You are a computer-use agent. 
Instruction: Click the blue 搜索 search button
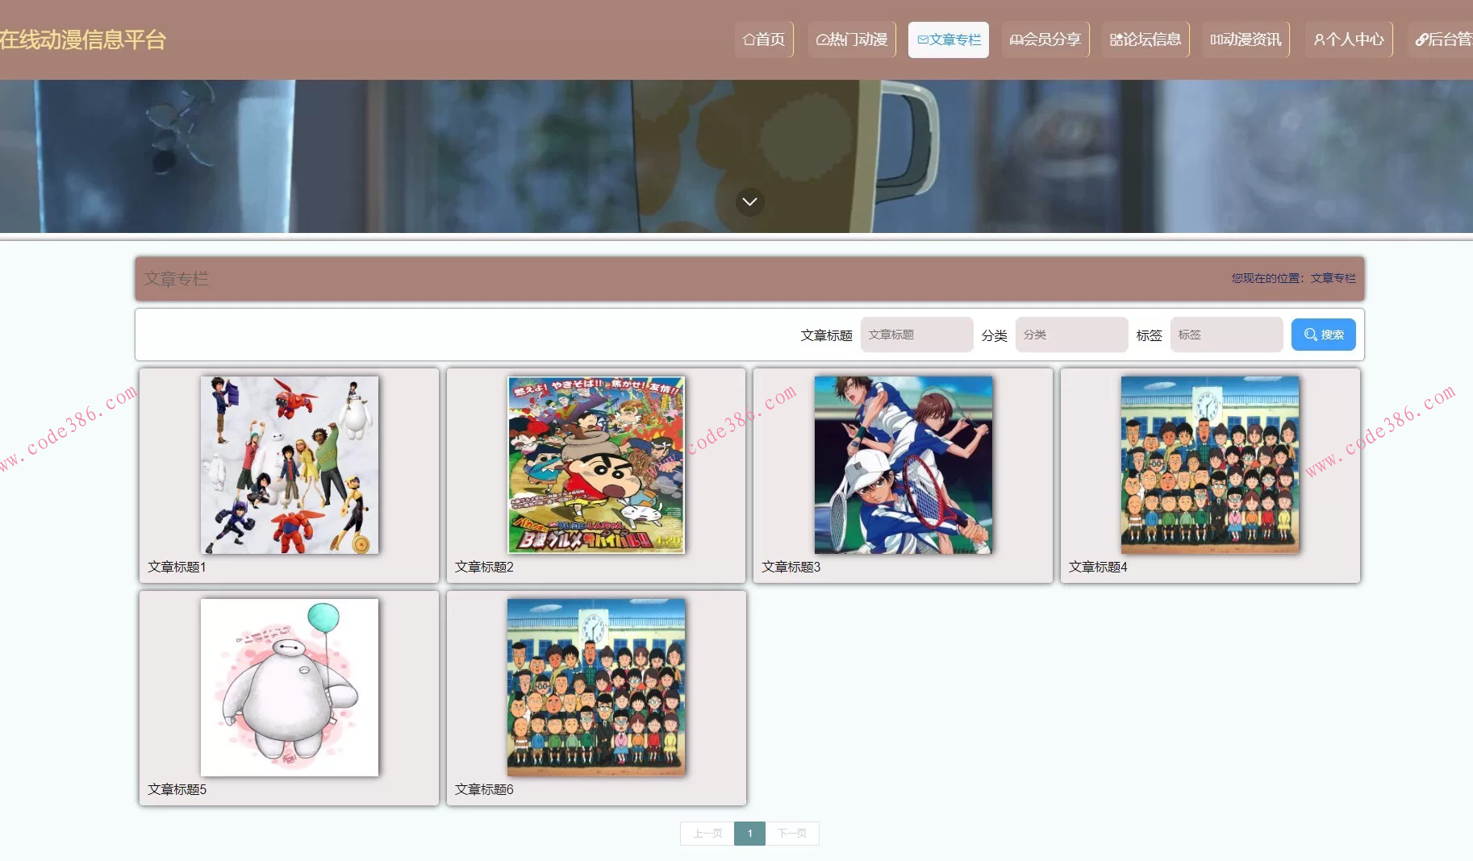pos(1324,335)
